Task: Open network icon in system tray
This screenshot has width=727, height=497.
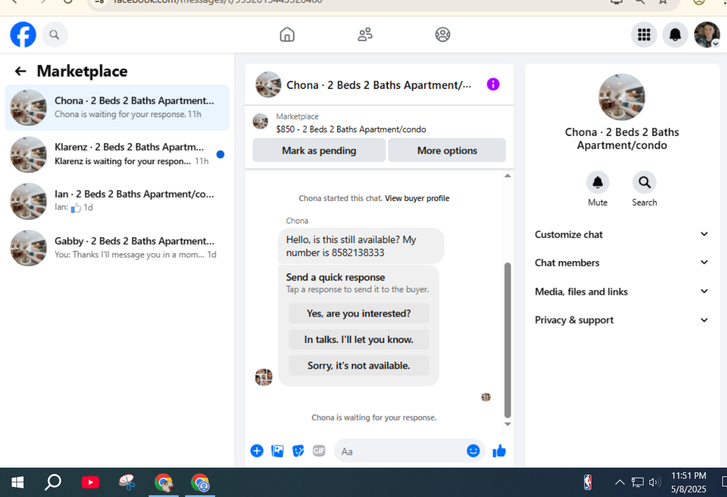Action: coord(638,483)
